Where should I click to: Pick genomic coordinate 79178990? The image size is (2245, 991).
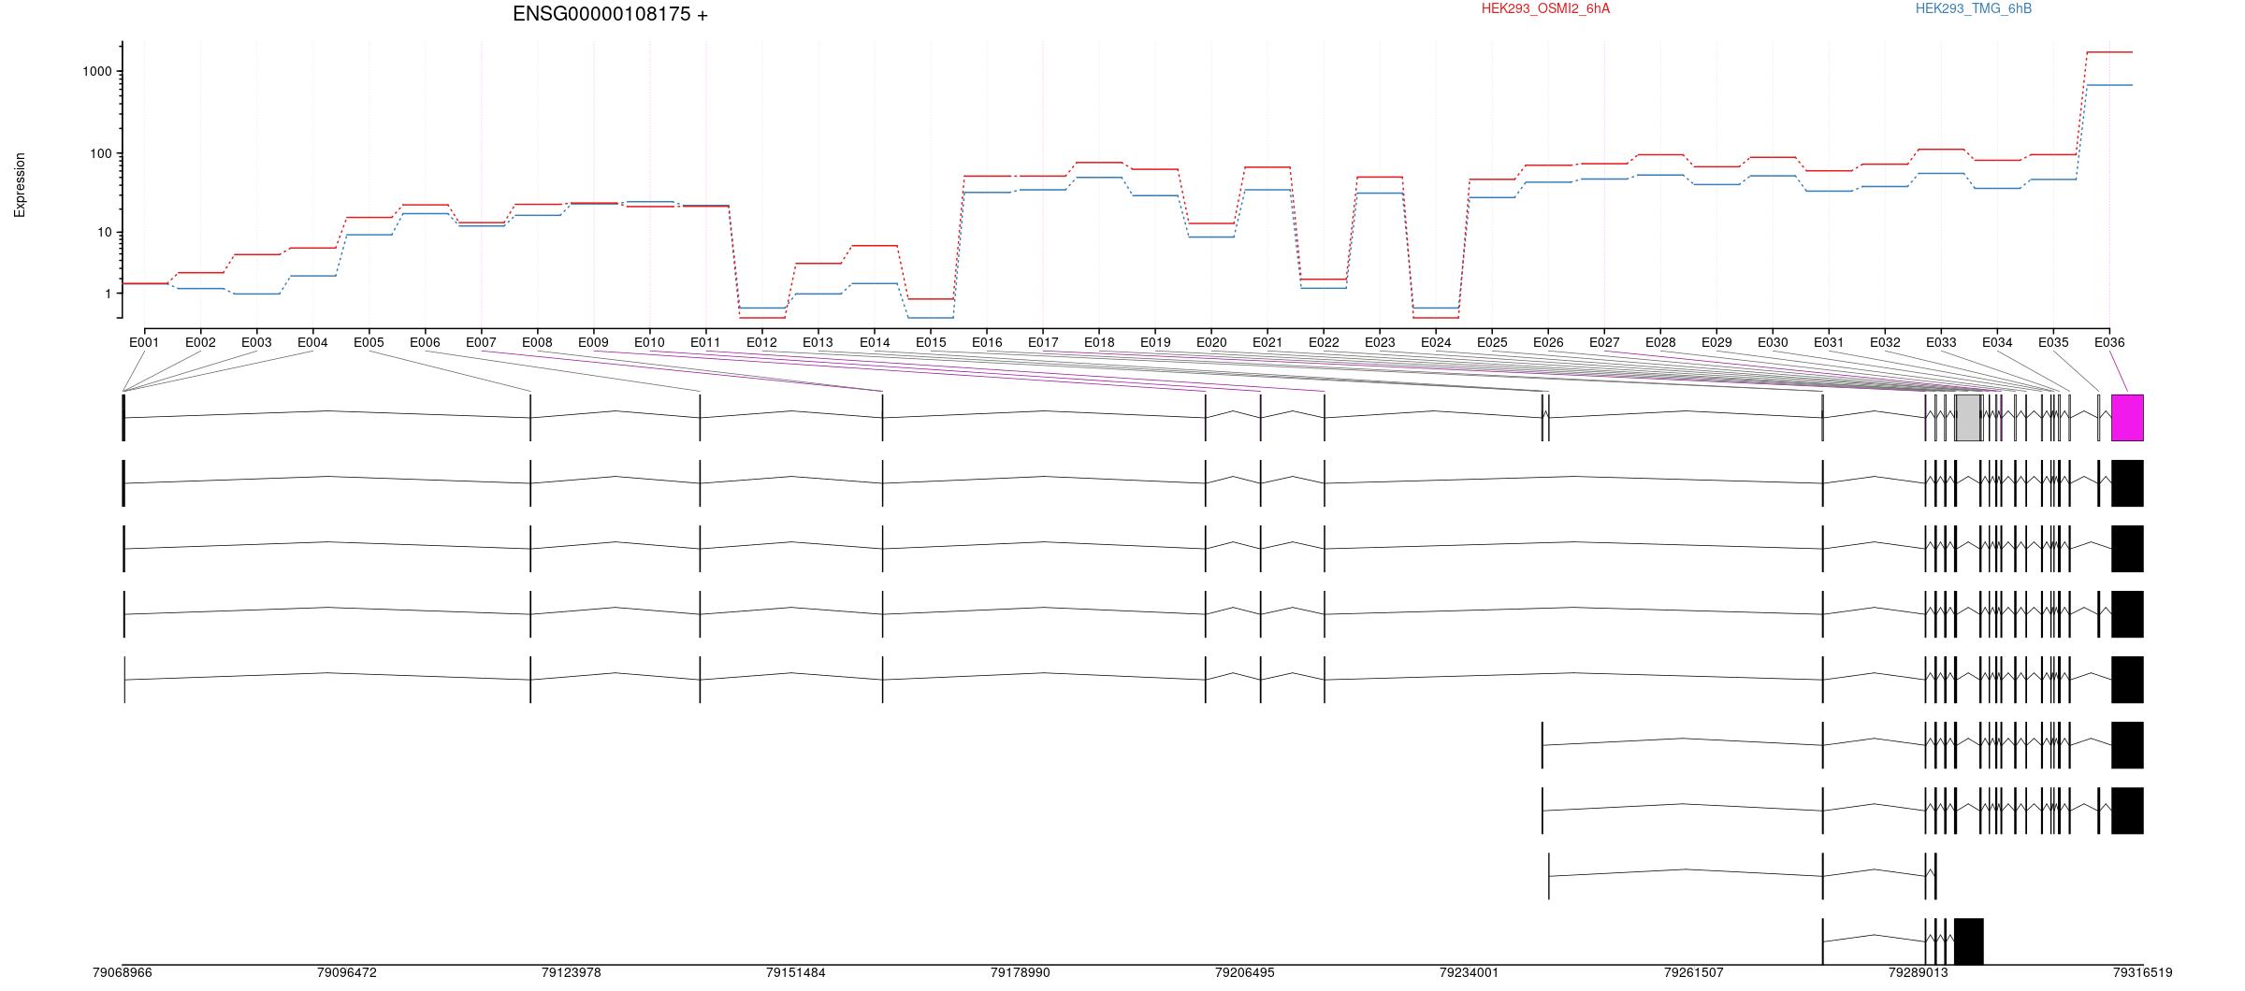(1021, 973)
